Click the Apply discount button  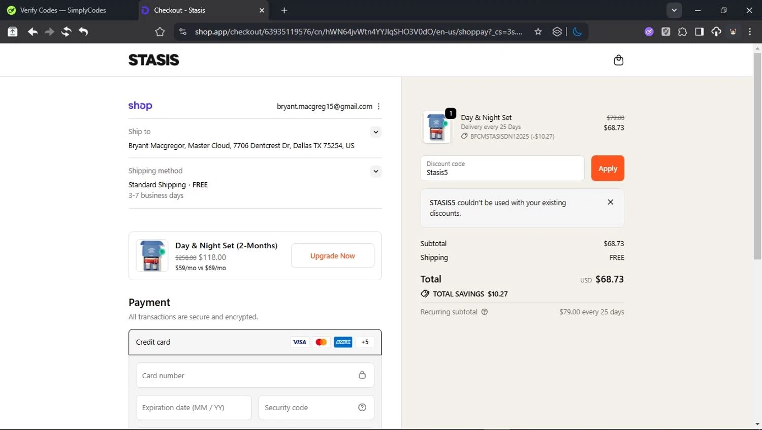click(608, 168)
